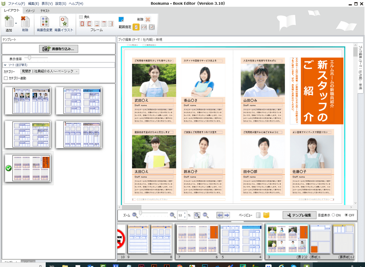Open 背景色変更 background color tool

tap(45, 23)
